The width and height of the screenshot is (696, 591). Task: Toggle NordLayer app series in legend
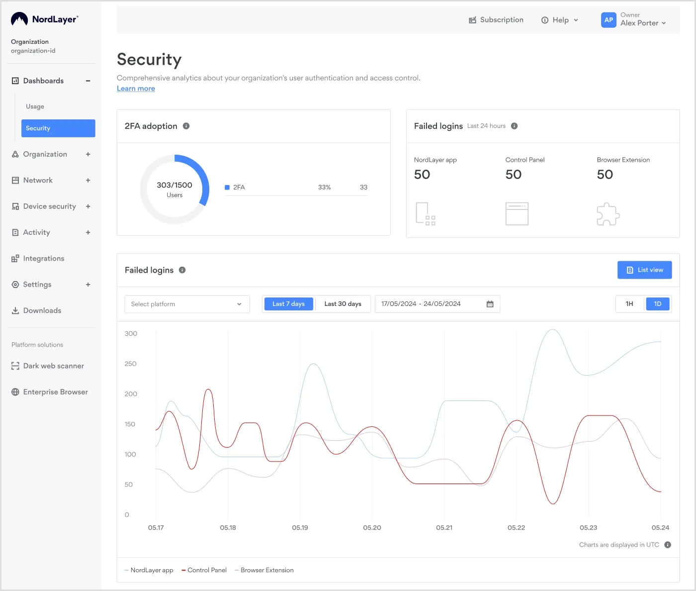(x=149, y=570)
